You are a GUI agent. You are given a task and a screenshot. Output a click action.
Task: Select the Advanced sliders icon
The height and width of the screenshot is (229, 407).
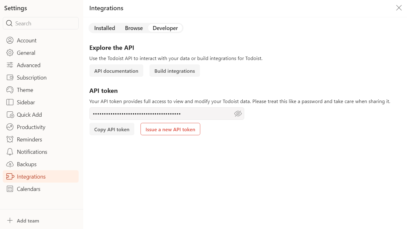(x=9, y=65)
